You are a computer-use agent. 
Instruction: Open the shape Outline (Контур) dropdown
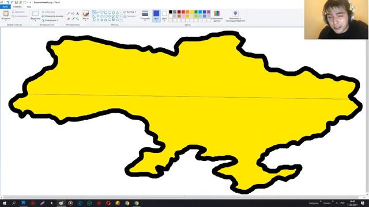130,11
